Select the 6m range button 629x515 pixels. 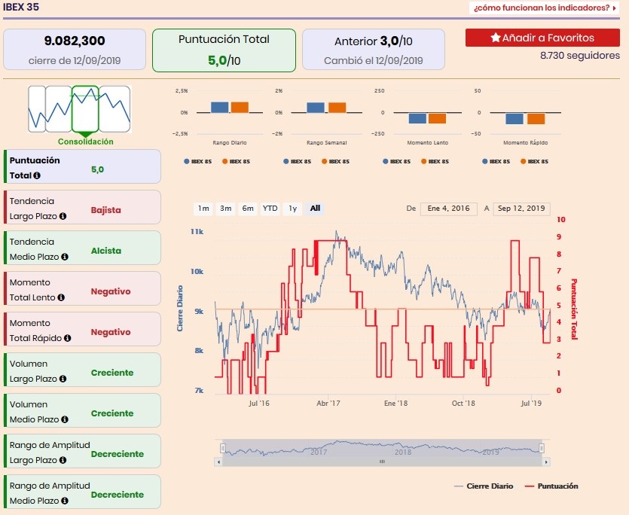pyautogui.click(x=248, y=209)
